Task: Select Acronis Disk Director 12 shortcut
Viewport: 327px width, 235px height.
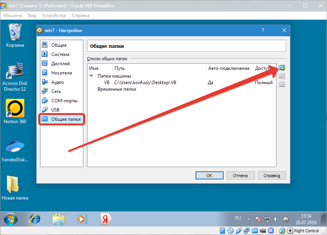Action: coord(15,77)
